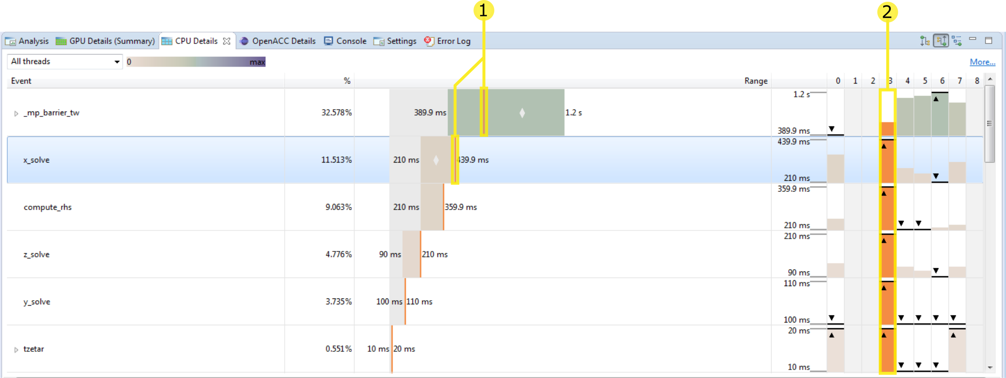This screenshot has width=1006, height=378.
Task: Switch to top-down call tree view
Action: pos(925,41)
